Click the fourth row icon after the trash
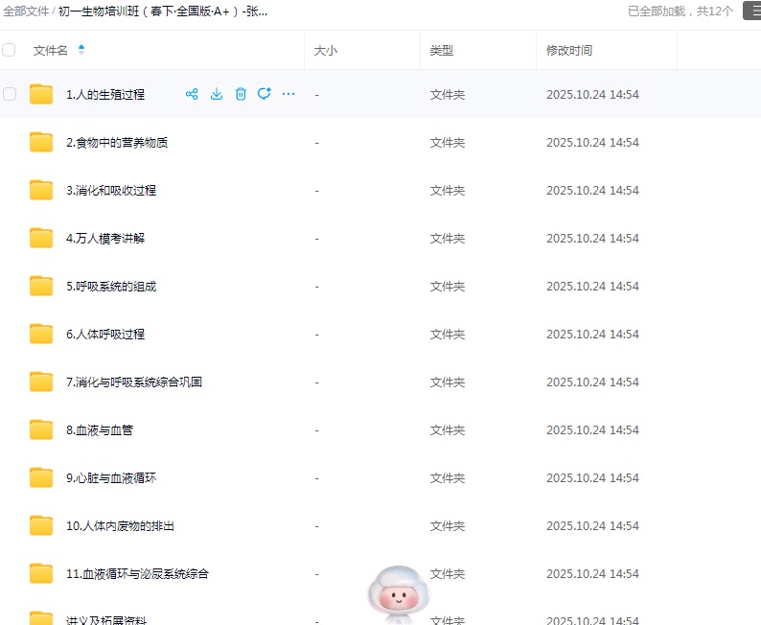This screenshot has width=761, height=625. click(x=265, y=94)
